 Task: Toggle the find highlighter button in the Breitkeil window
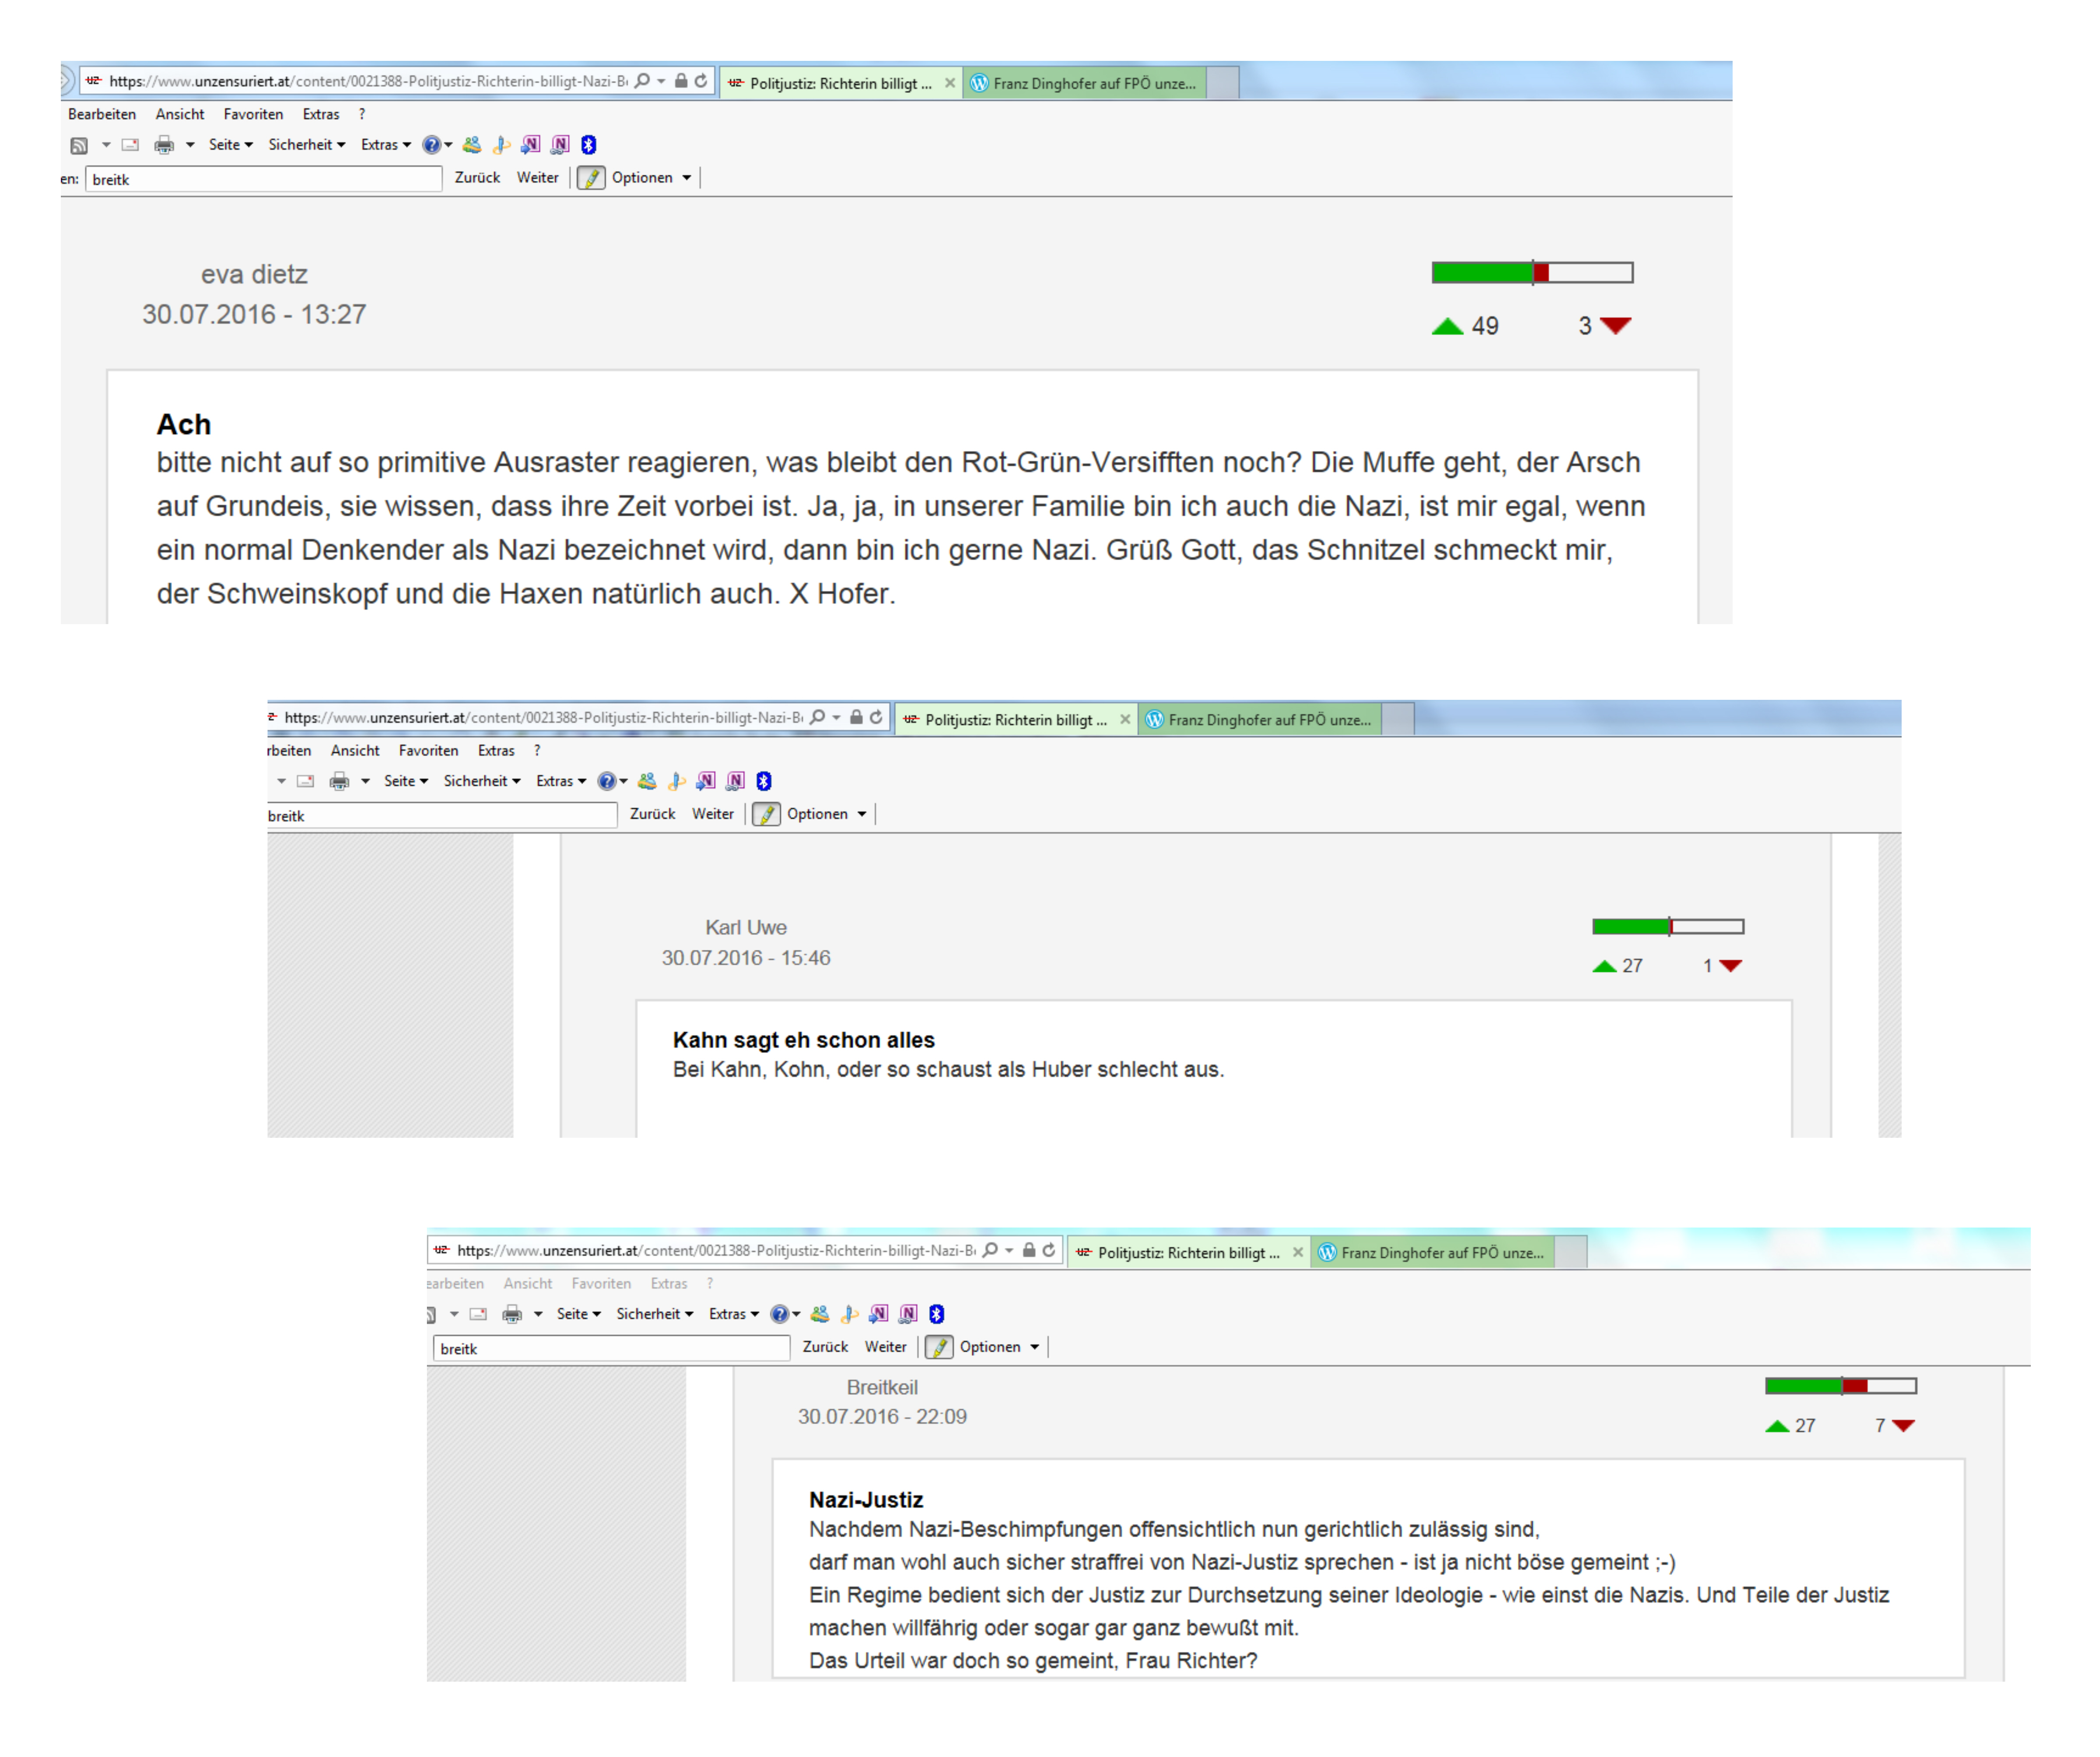pos(939,1348)
